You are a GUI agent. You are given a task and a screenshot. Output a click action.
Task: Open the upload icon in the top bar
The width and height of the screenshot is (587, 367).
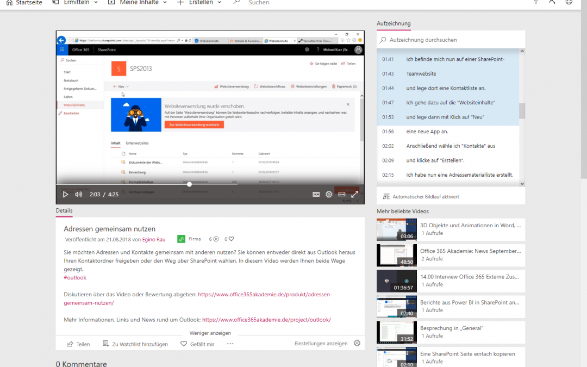click(535, 3)
